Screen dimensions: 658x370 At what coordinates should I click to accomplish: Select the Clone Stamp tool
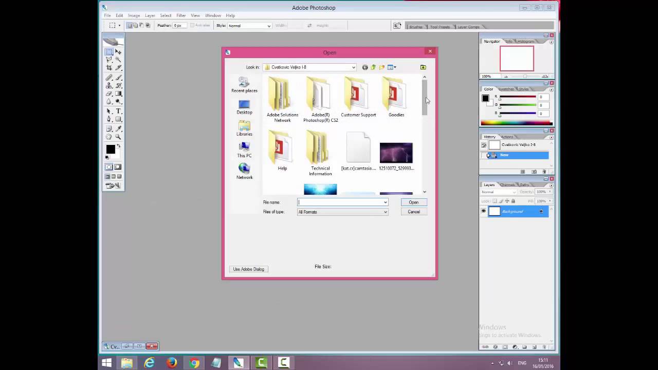point(109,86)
